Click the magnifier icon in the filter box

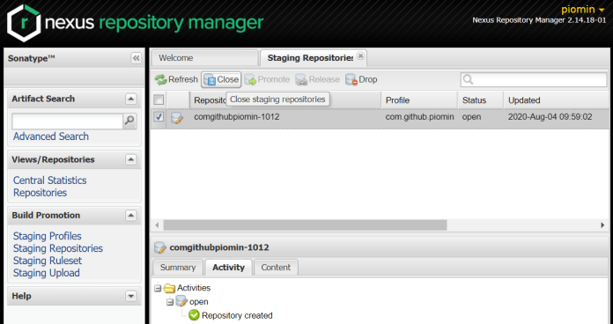pyautogui.click(x=468, y=80)
